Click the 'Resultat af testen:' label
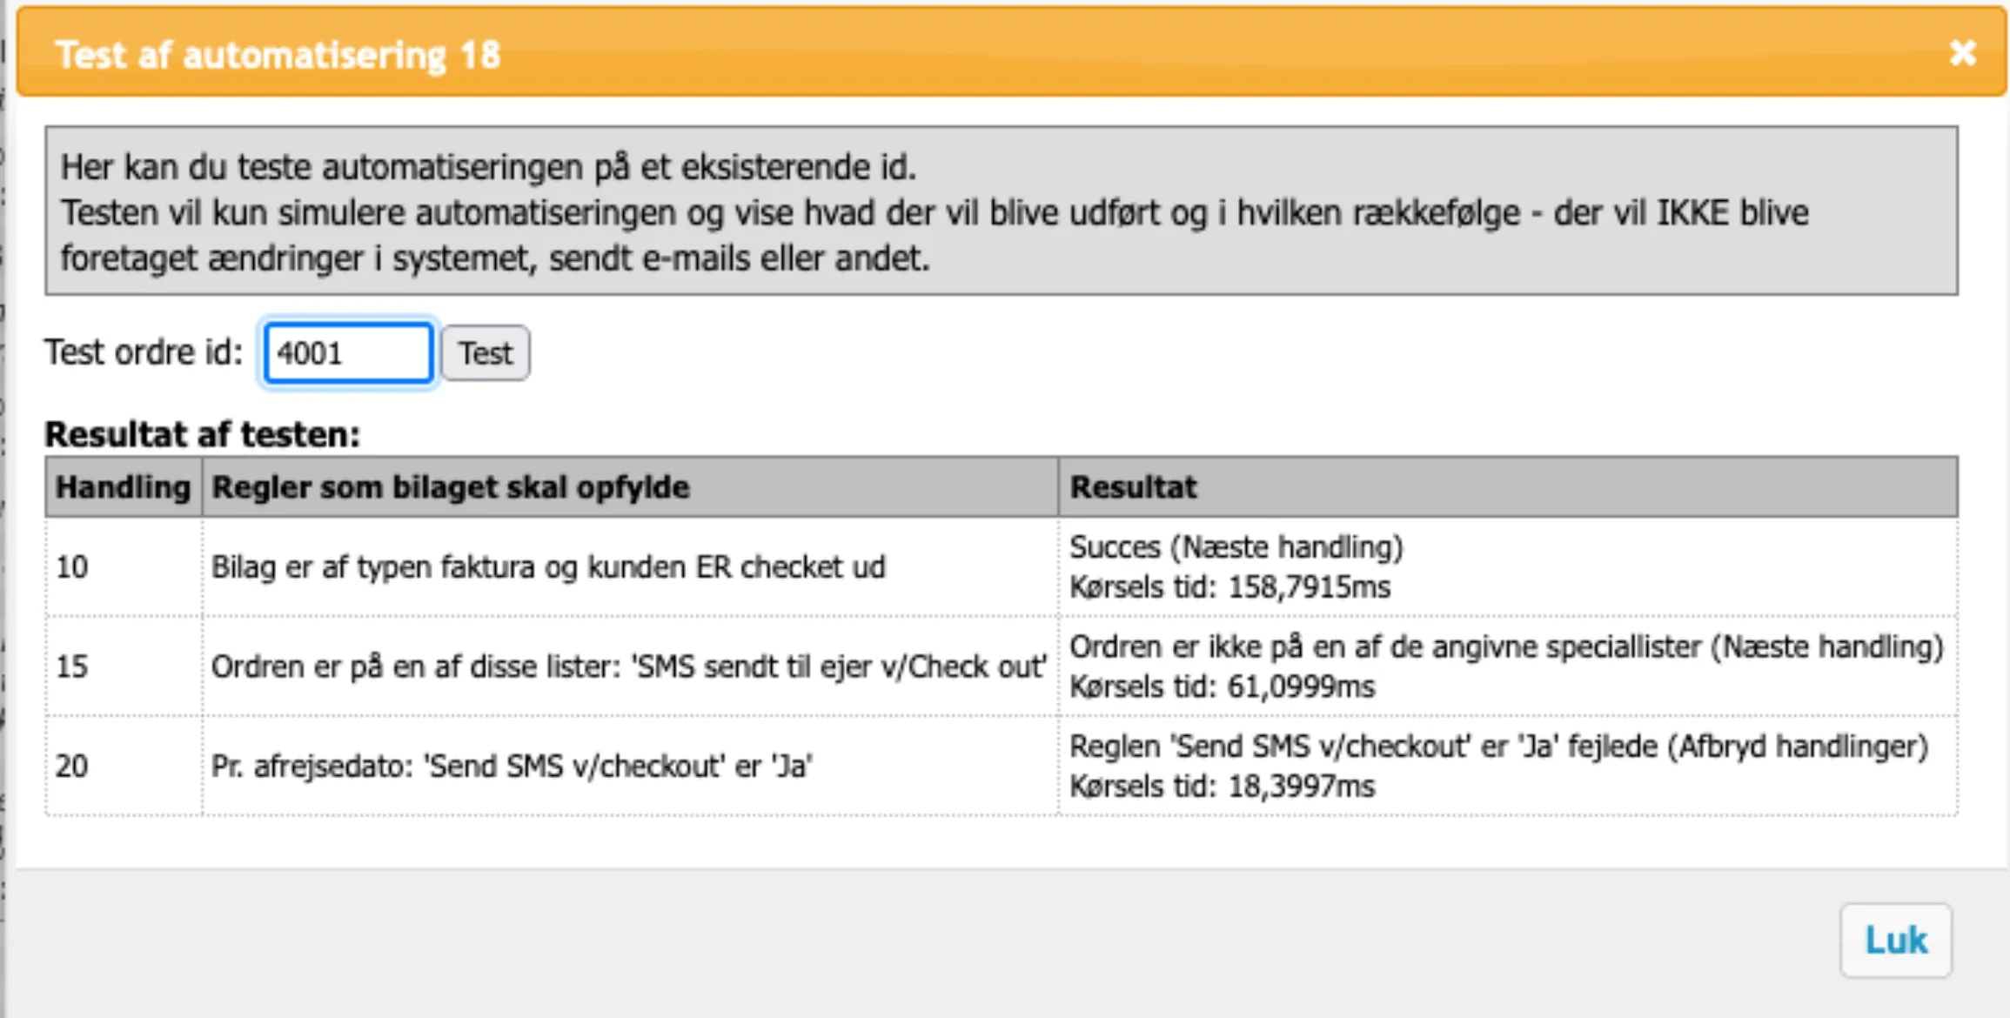Screen dimensions: 2010x1018 pos(204,434)
